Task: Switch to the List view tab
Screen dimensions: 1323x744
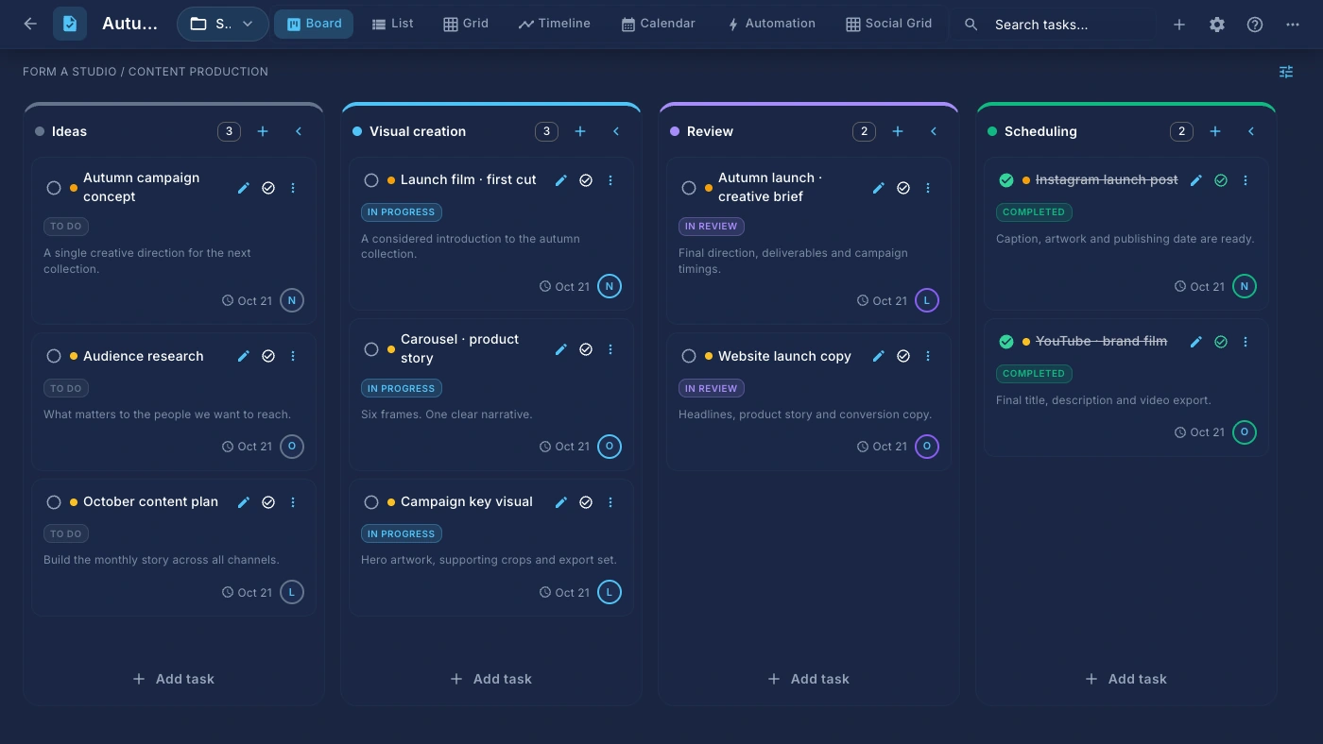Action: [392, 24]
